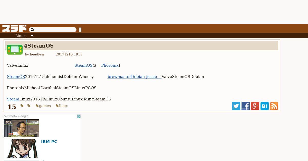The height and width of the screenshot is (161, 308).
Task: Bookmark with Hatena B! icon
Action: 265,106
